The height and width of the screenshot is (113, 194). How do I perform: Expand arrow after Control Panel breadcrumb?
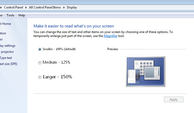pos(26,7)
